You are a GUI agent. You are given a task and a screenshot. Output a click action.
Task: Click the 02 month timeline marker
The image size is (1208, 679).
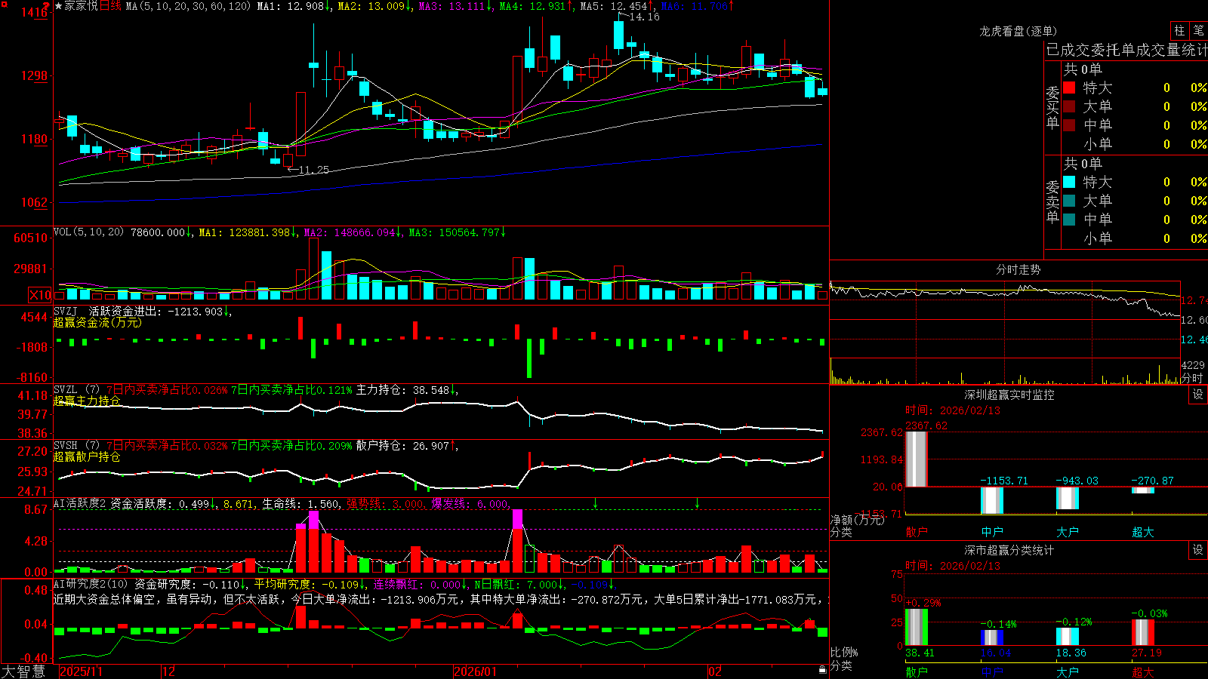[714, 671]
